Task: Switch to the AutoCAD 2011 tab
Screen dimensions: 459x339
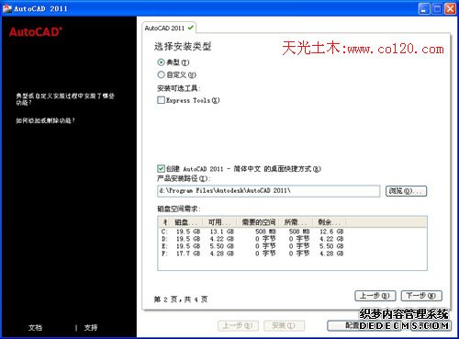Action: (169, 28)
